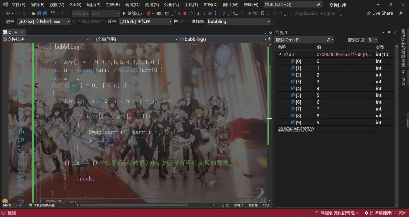
Task: Click the Visual Studio logo icon
Action: pyautogui.click(x=6, y=5)
